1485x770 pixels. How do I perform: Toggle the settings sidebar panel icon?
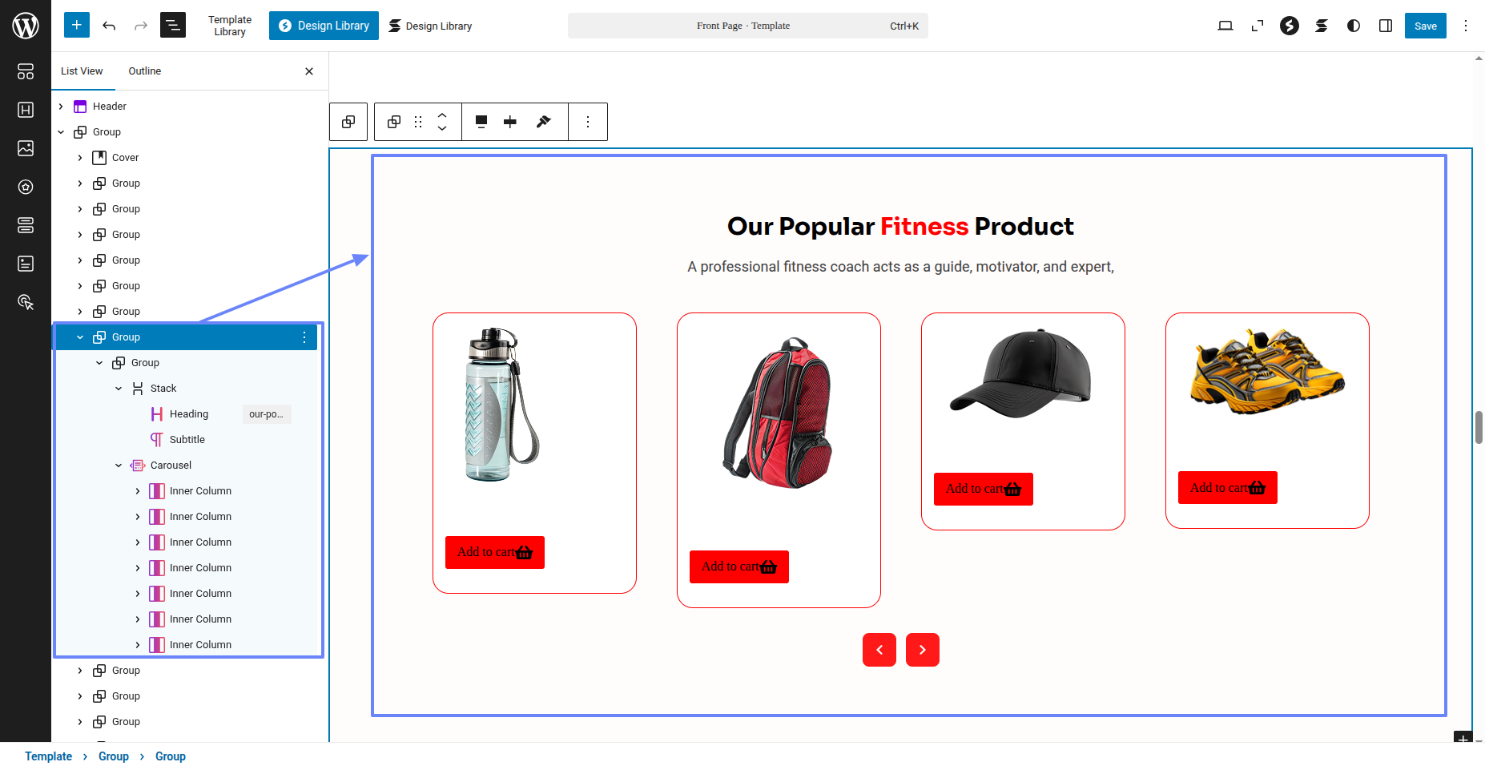pos(1385,26)
